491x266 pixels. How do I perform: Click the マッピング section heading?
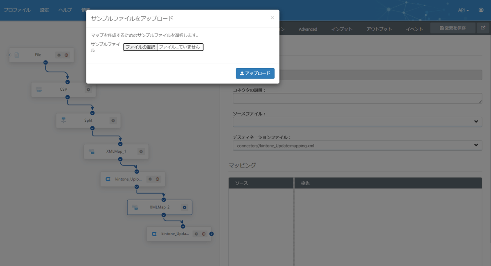[242, 165]
